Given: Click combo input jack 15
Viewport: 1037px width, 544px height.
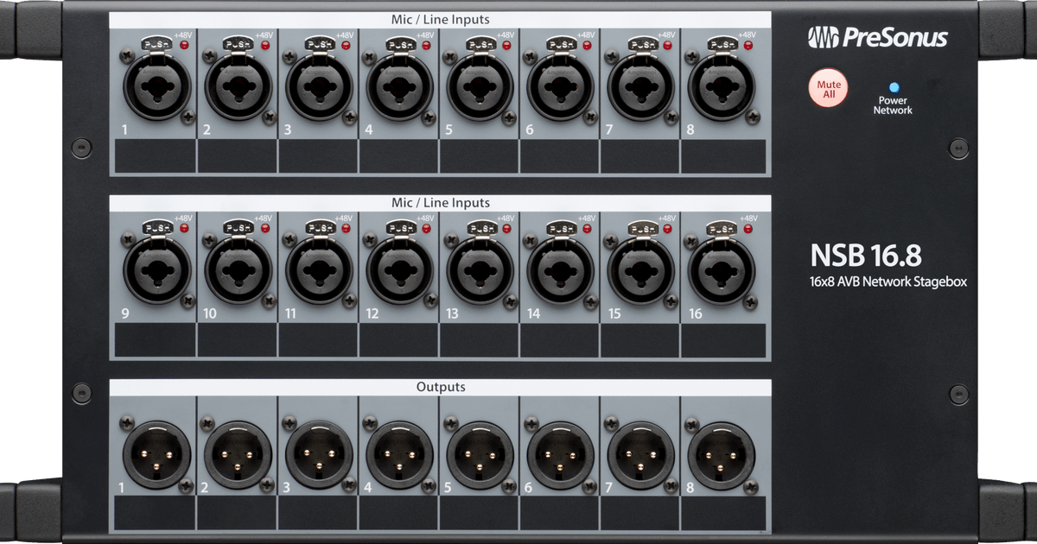Looking at the screenshot, I should point(640,270).
